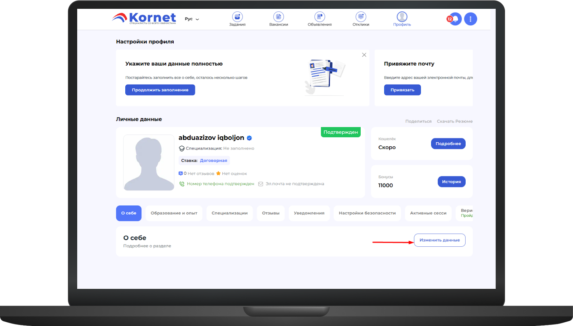Select the Профиль profile icon
The width and height of the screenshot is (573, 326).
[402, 17]
